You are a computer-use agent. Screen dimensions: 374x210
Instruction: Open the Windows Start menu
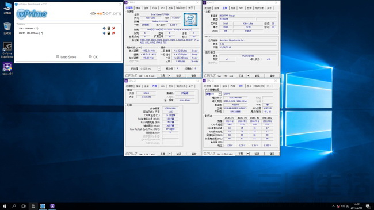coord(5,206)
